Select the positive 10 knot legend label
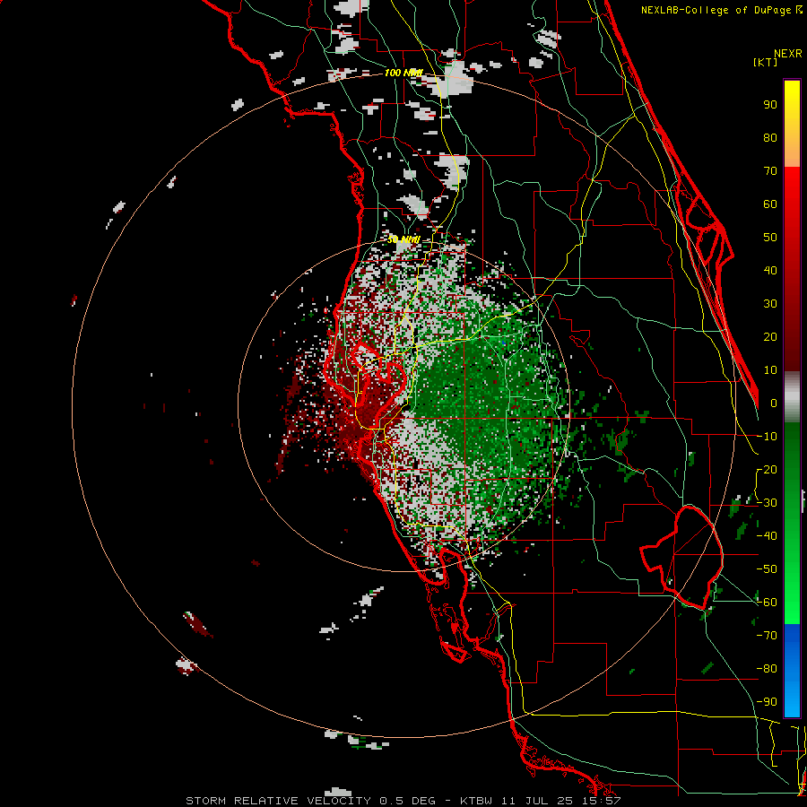This screenshot has height=807, width=807. click(x=770, y=370)
